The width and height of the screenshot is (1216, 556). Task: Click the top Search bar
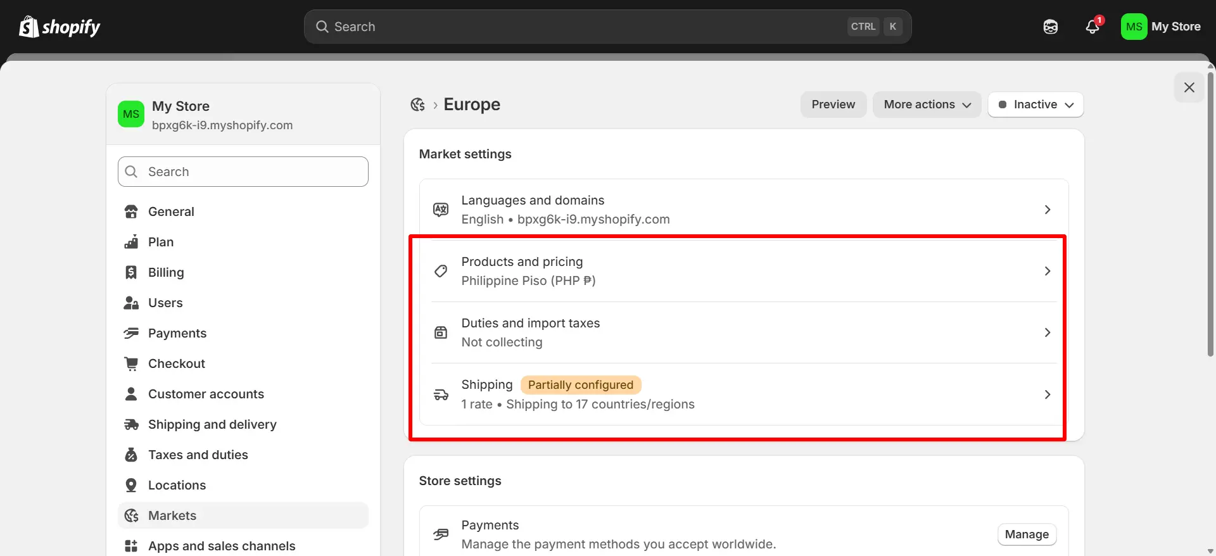click(x=608, y=27)
